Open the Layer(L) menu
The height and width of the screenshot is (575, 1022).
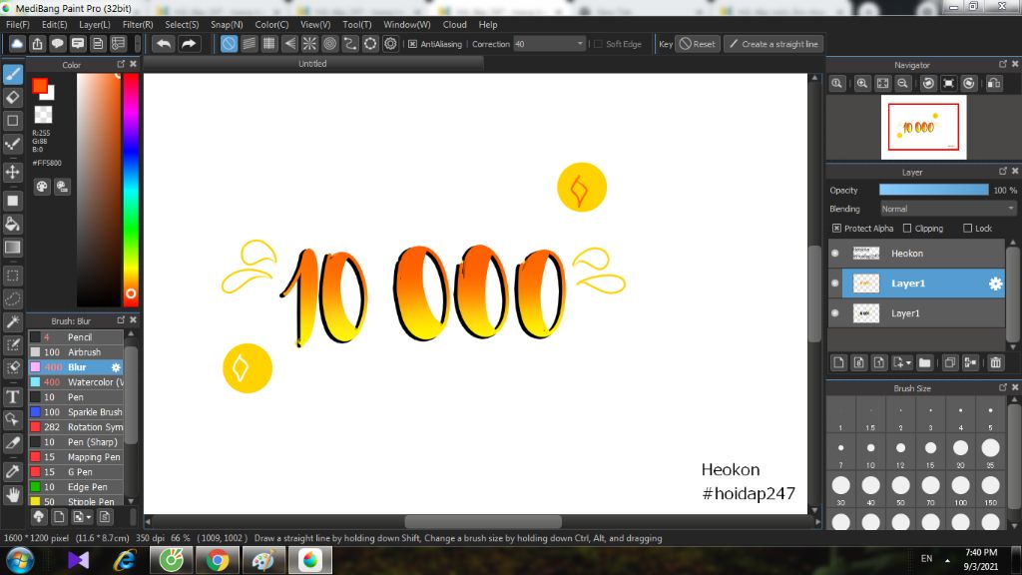click(x=95, y=24)
